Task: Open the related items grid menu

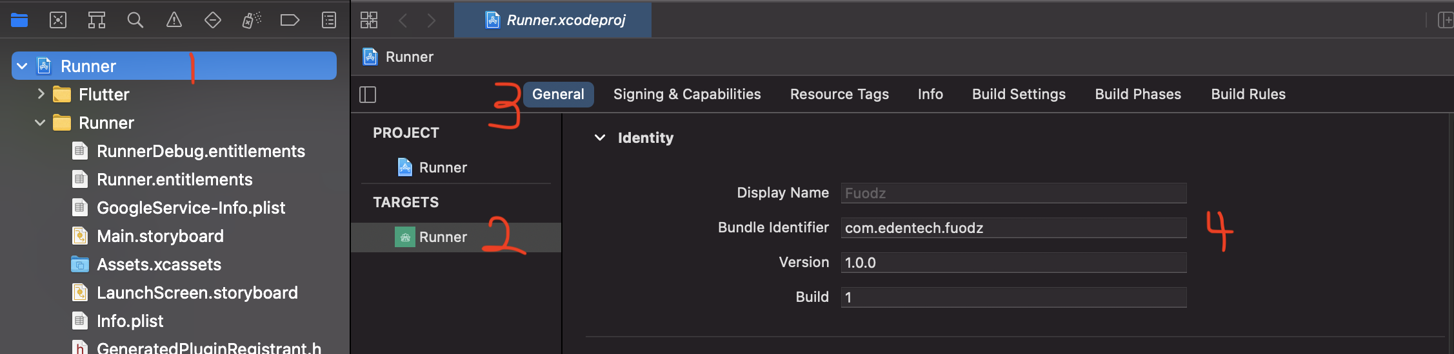Action: (369, 20)
